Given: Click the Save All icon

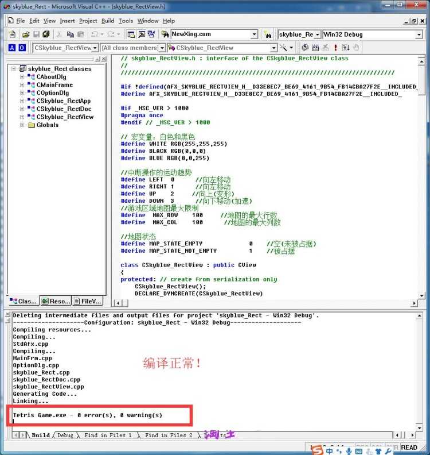Looking at the screenshot, I should point(46,34).
